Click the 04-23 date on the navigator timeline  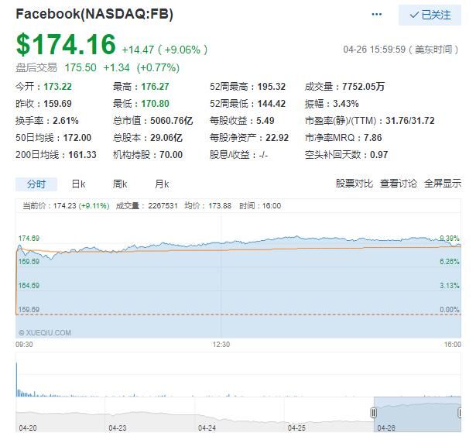pyautogui.click(x=117, y=428)
